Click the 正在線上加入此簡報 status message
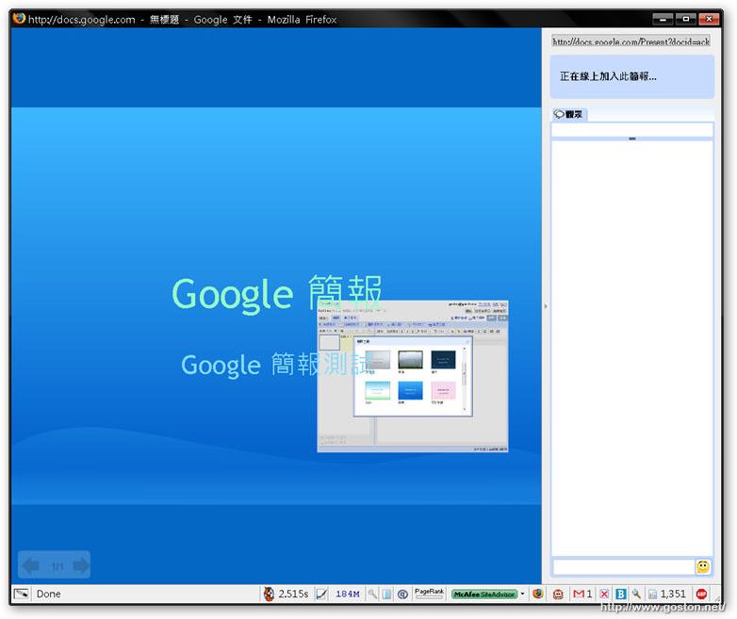The image size is (737, 619). (x=608, y=76)
